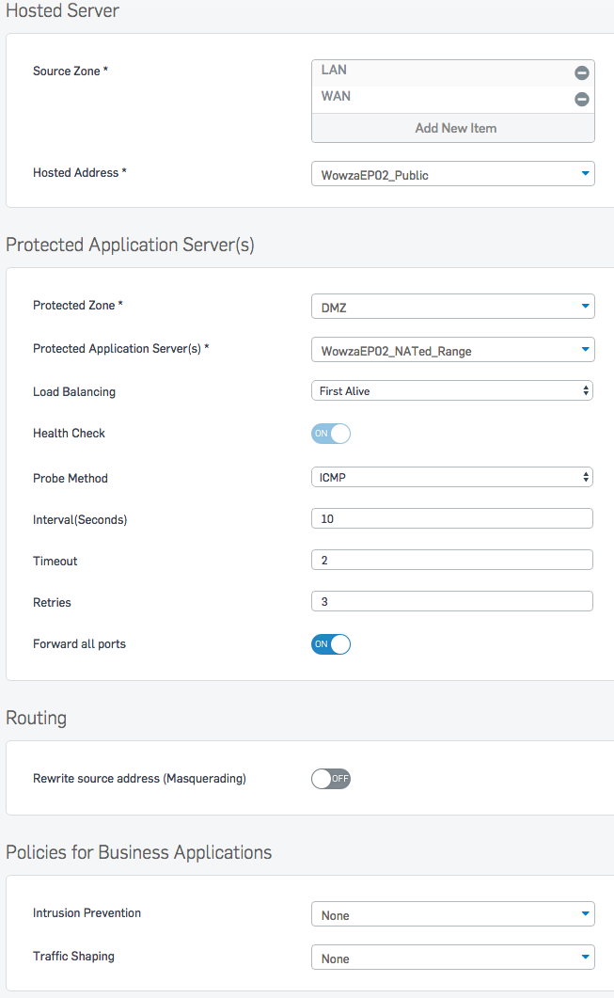Click the Retries input field
This screenshot has height=998, width=614.
click(452, 601)
